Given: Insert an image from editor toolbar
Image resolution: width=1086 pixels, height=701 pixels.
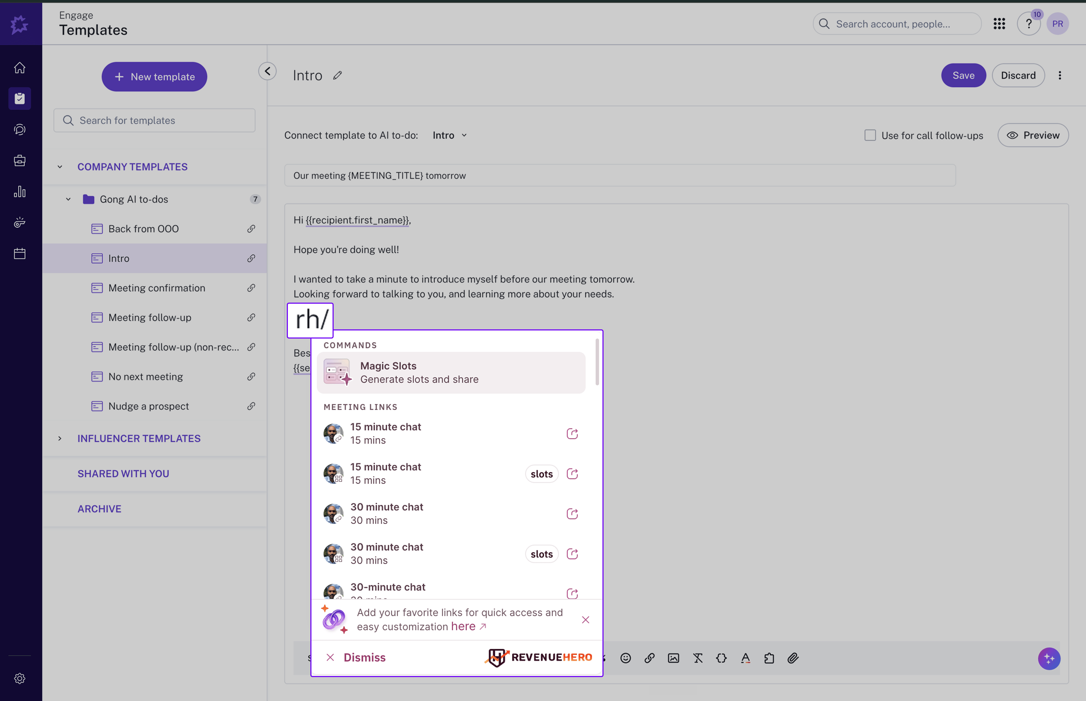Looking at the screenshot, I should [x=673, y=658].
